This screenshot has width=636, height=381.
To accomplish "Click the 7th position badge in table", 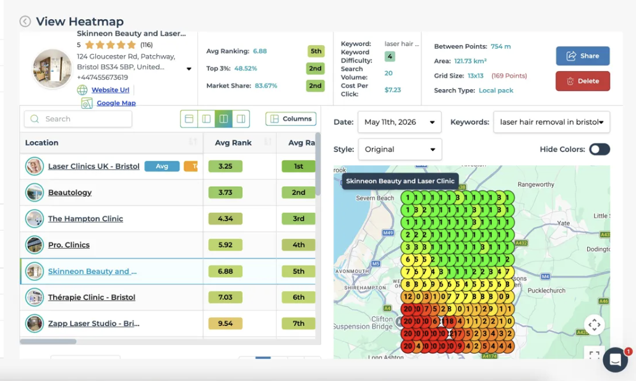I will (x=298, y=323).
